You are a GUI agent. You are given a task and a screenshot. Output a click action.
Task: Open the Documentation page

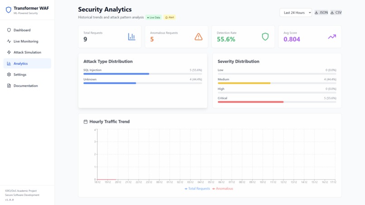pyautogui.click(x=27, y=86)
